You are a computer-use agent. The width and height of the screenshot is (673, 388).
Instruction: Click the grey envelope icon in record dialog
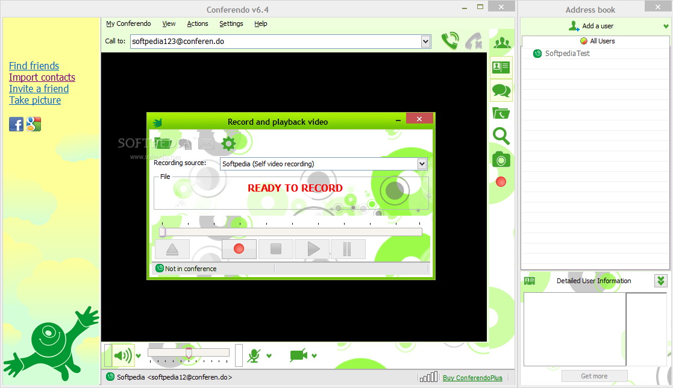click(206, 143)
